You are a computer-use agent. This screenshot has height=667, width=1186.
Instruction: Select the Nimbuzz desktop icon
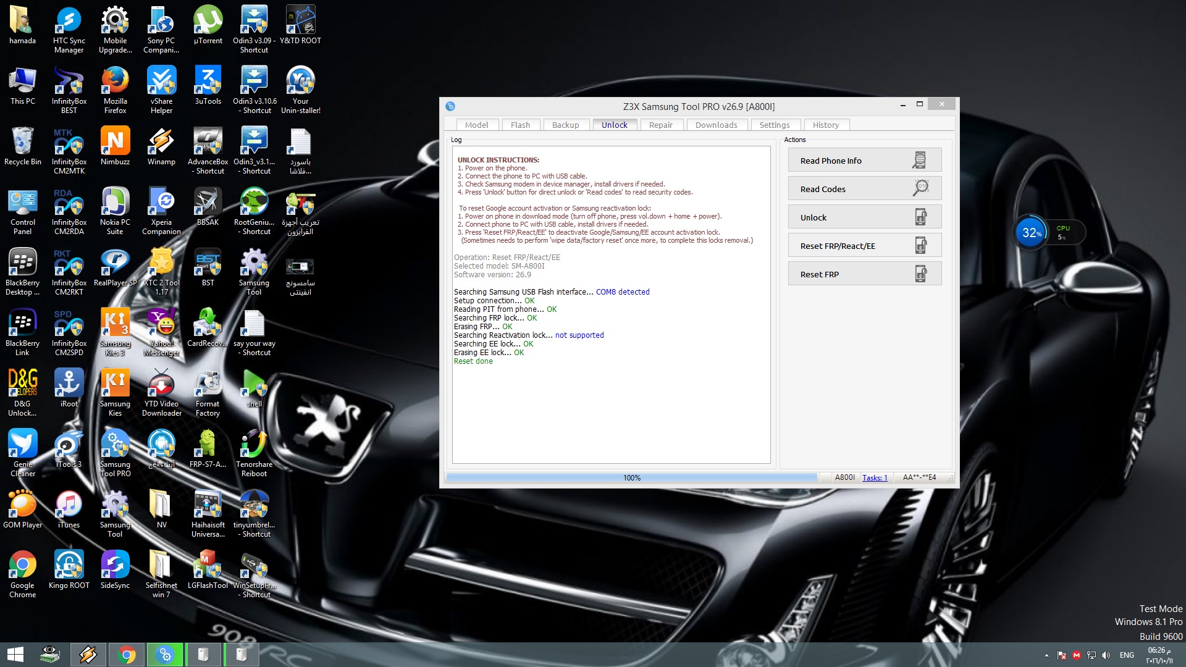click(x=115, y=147)
